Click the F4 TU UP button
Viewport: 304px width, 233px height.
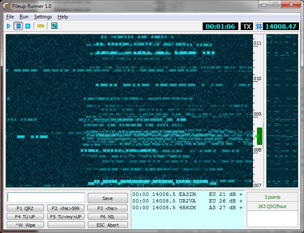tap(25, 217)
